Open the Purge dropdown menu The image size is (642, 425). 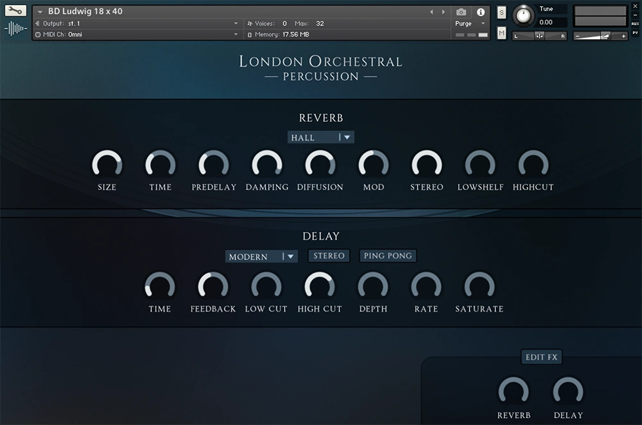[x=470, y=24]
